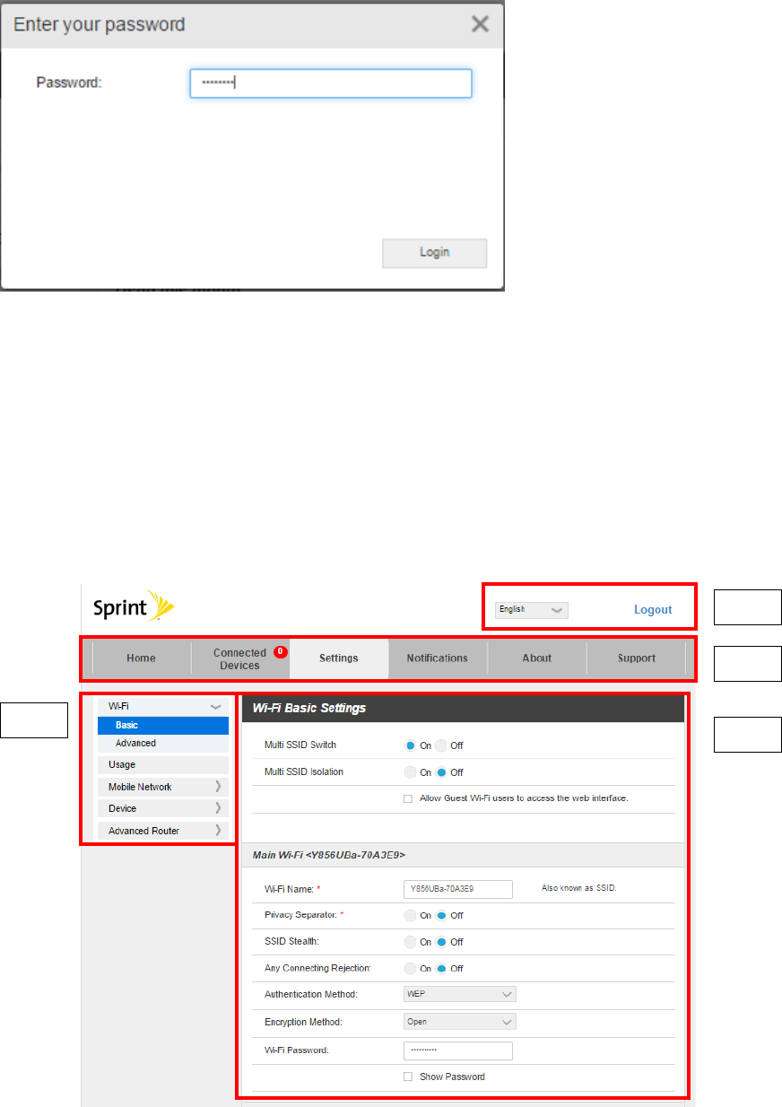Set Privacy Separator to On

pos(411,915)
